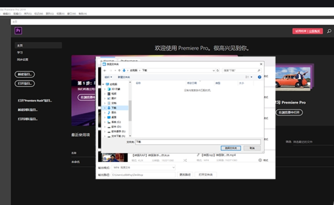Viewport: 334px width, 205px height.
Task: Open the 序列(S) menu in Premiere
Action: click(28, 14)
